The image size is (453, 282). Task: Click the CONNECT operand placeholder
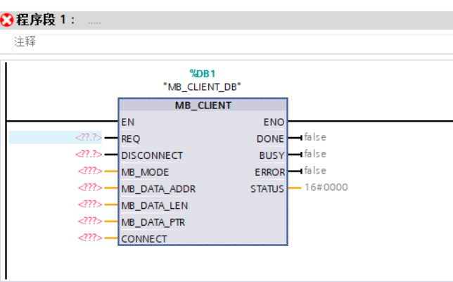pos(90,238)
